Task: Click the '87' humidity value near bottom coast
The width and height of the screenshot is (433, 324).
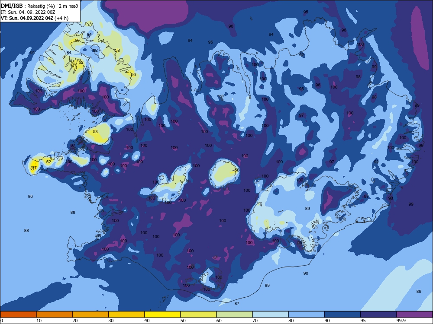Action: coord(237,303)
